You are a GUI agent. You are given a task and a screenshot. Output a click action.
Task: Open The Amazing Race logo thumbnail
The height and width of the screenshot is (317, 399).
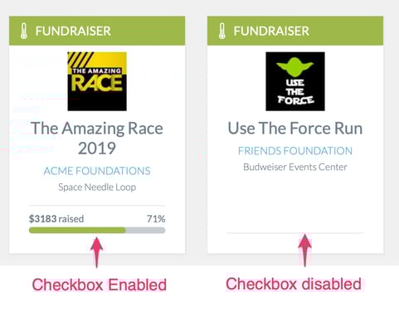[97, 81]
